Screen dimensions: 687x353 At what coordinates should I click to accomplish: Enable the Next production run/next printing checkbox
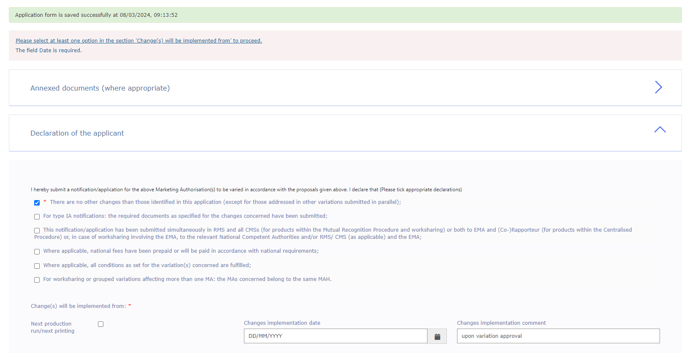coord(100,324)
